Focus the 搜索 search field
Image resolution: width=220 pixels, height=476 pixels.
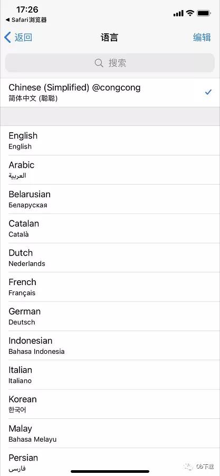(110, 63)
